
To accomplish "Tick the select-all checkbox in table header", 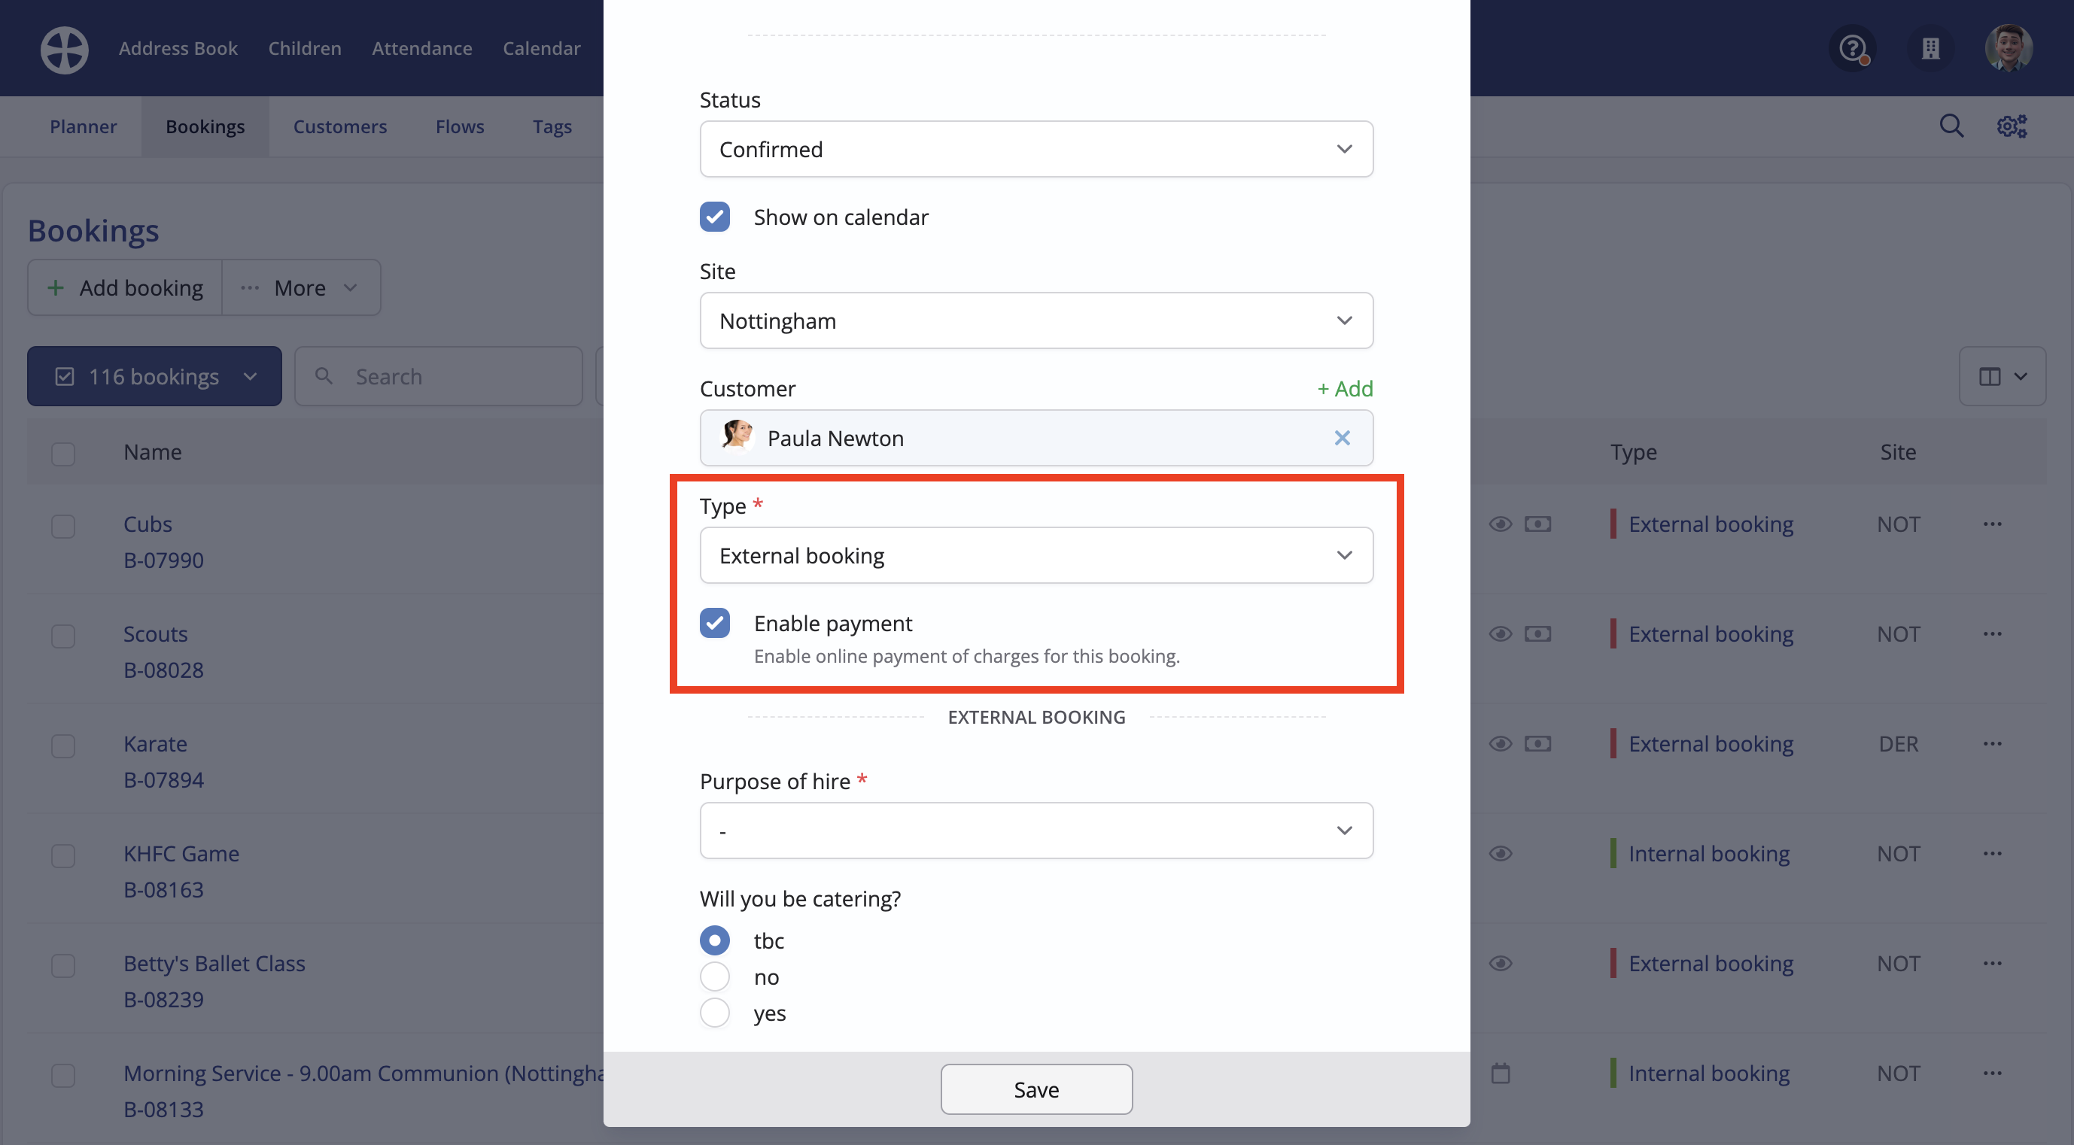I will point(62,453).
